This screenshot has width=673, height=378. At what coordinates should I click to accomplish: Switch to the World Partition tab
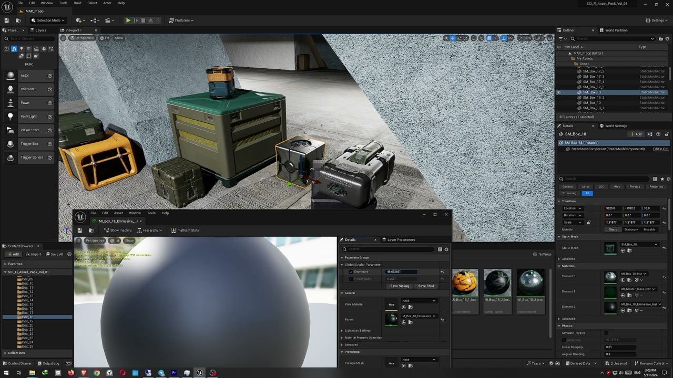point(614,30)
